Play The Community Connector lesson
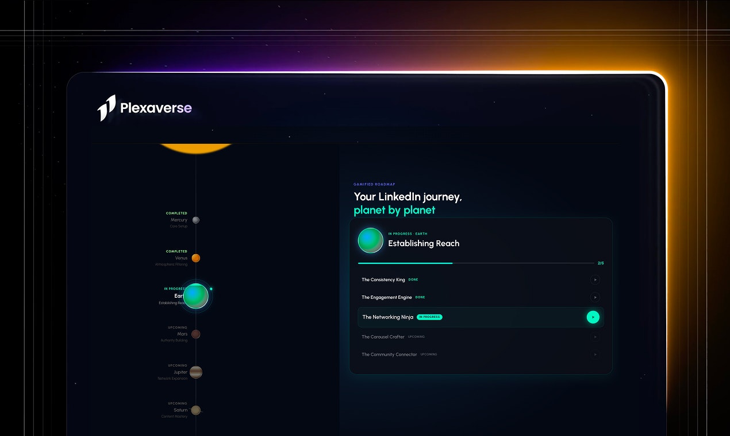This screenshot has width=730, height=436. click(x=595, y=355)
